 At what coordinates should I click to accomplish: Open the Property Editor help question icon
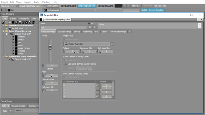tap(199, 19)
